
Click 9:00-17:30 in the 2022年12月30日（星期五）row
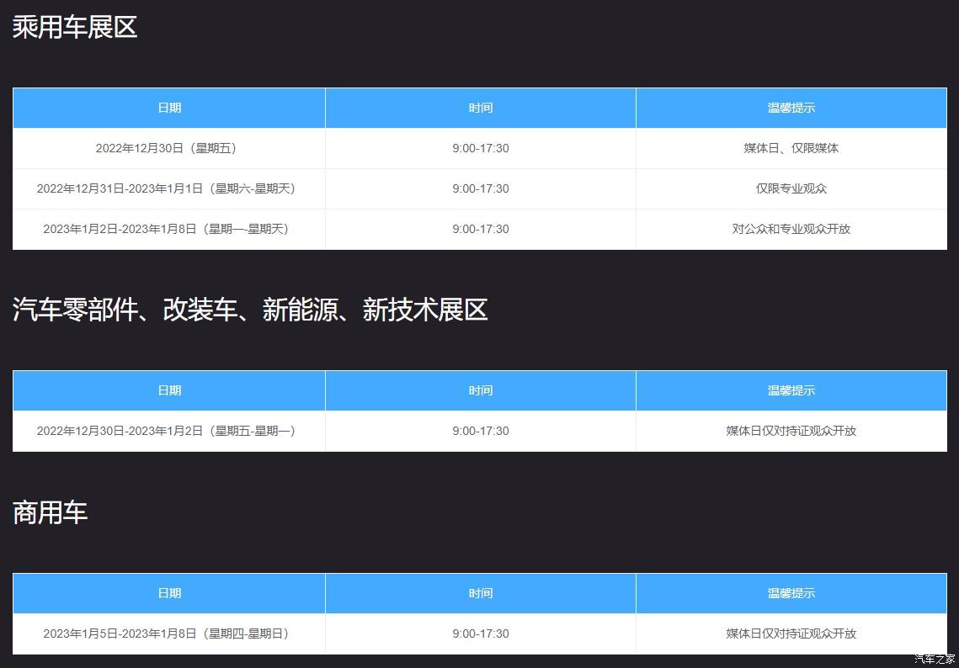point(481,148)
